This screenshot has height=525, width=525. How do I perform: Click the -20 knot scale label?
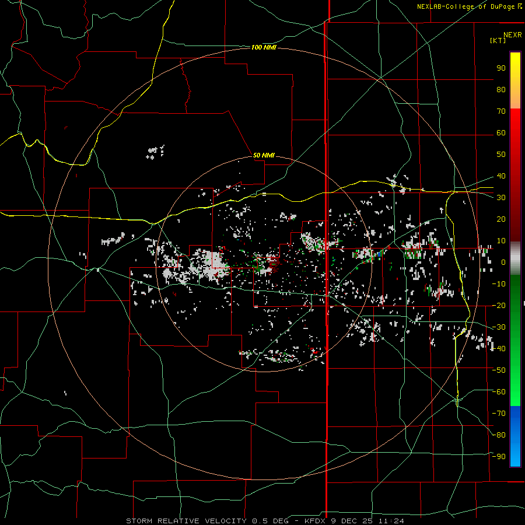[499, 306]
